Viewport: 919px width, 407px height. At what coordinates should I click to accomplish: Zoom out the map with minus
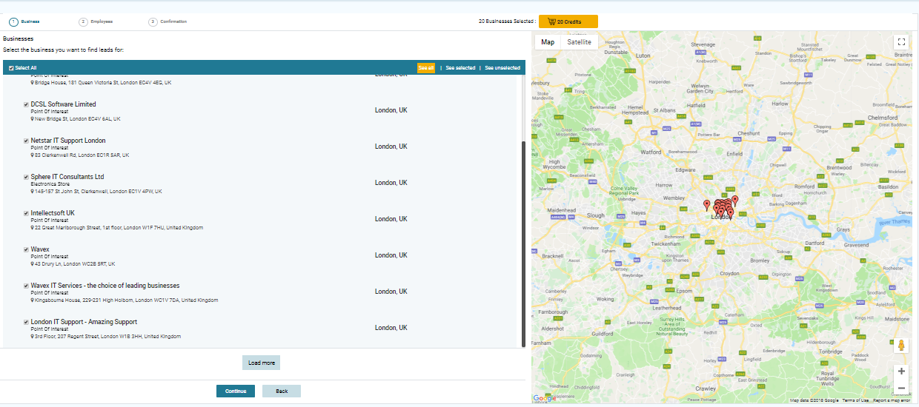click(x=901, y=388)
